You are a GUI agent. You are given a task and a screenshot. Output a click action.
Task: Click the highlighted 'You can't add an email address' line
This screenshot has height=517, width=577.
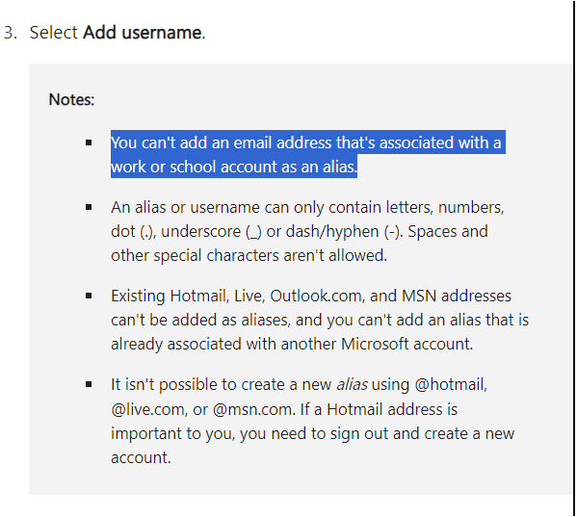(306, 142)
